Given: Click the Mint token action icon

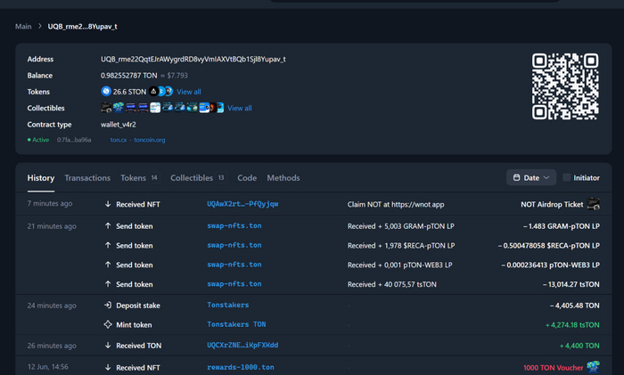Looking at the screenshot, I should pos(108,324).
